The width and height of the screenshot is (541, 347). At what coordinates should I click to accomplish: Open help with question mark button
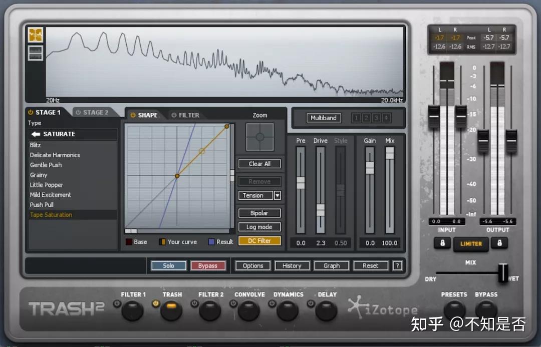click(397, 265)
